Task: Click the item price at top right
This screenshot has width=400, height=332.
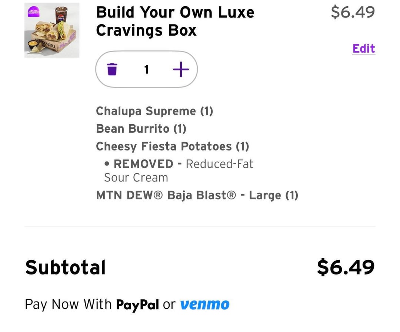Action: point(353,12)
